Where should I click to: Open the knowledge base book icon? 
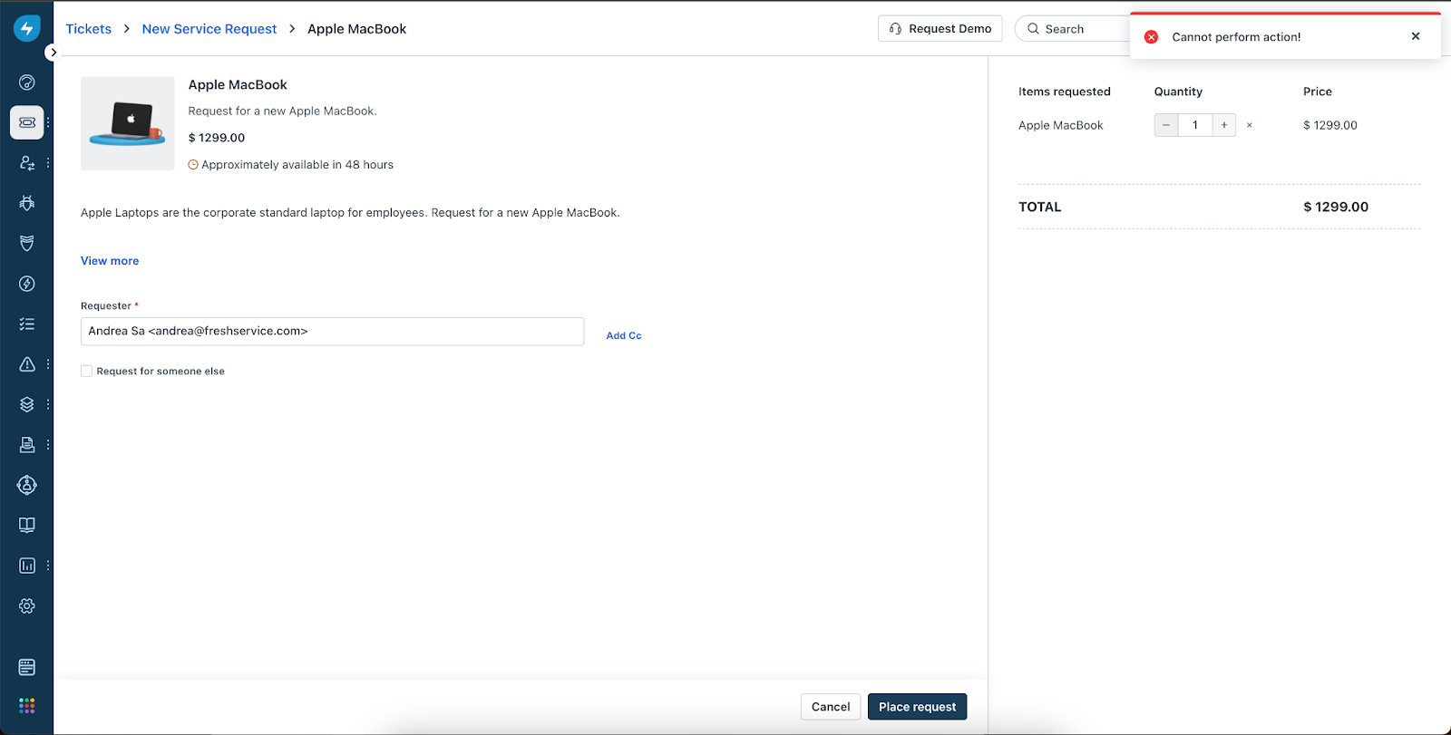pyautogui.click(x=27, y=525)
